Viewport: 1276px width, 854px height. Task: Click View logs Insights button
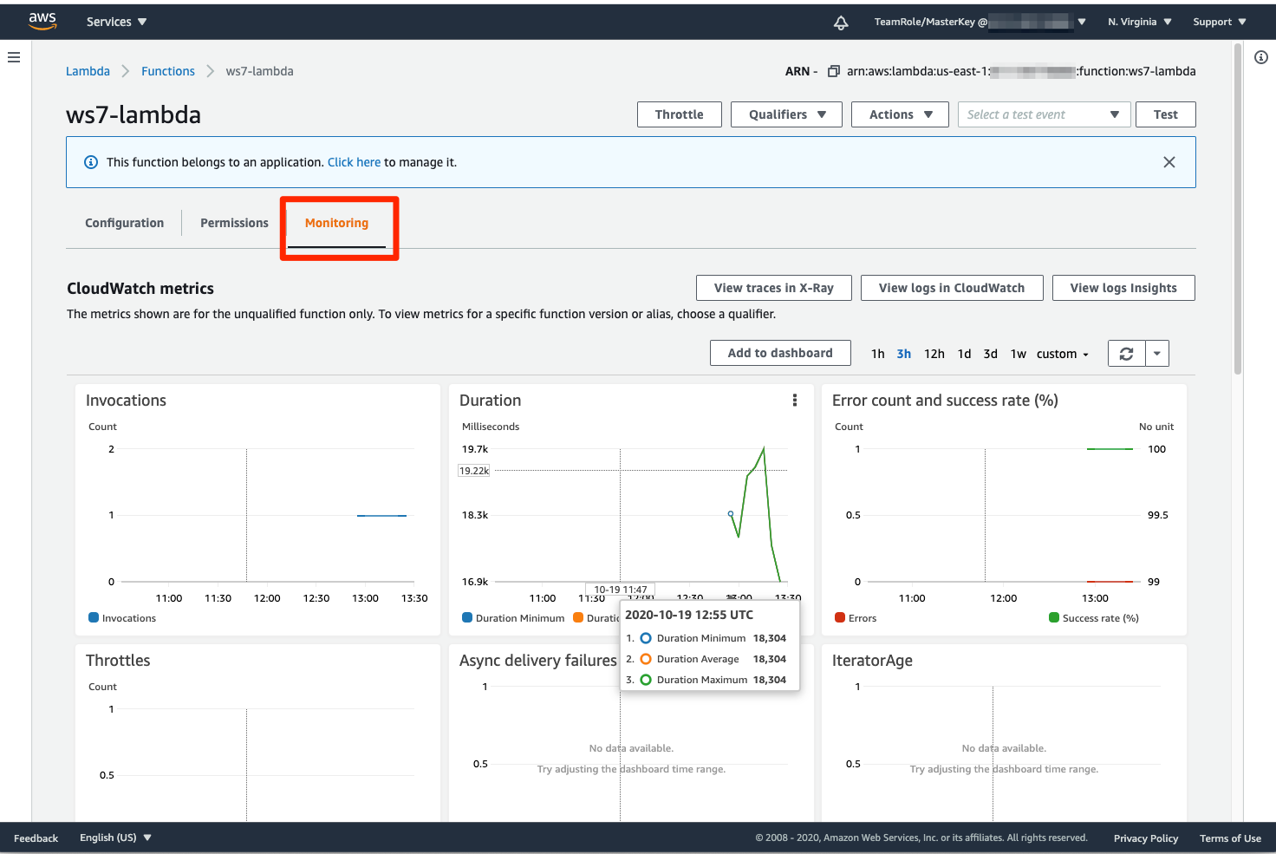[1123, 288]
